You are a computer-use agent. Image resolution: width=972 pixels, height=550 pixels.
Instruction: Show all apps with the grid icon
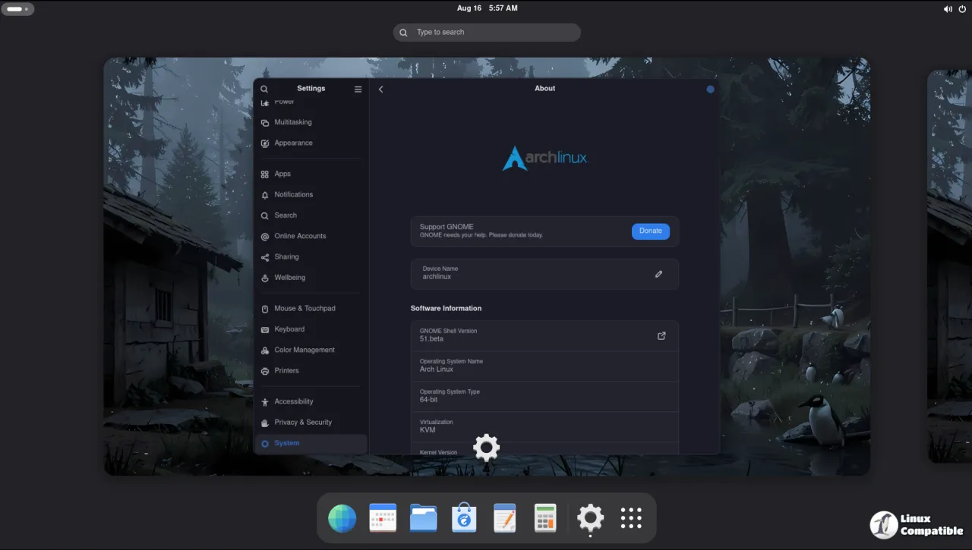(631, 518)
